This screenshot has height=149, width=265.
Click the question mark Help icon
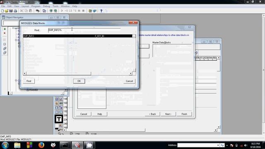tap(101, 11)
